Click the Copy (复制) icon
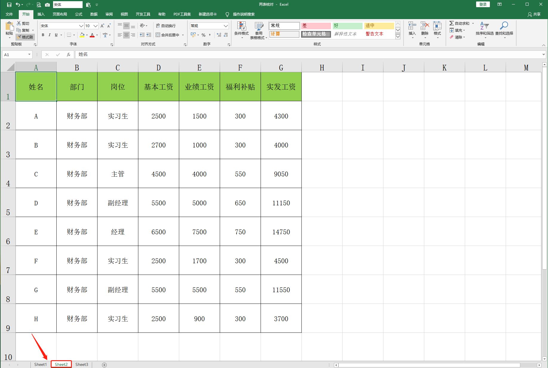Image resolution: width=548 pixels, height=368 pixels. tap(19, 30)
